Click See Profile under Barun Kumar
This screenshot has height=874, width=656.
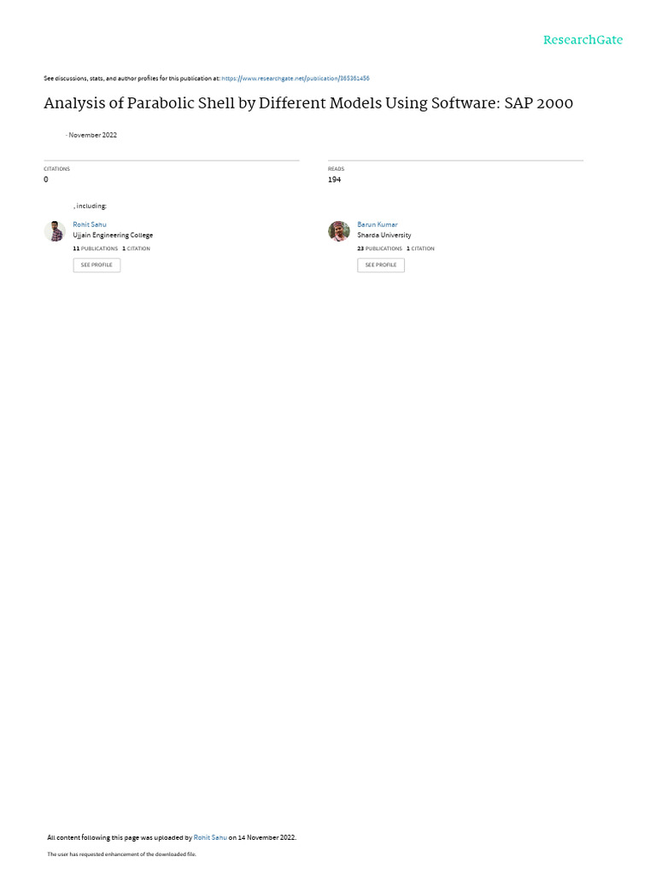(381, 265)
